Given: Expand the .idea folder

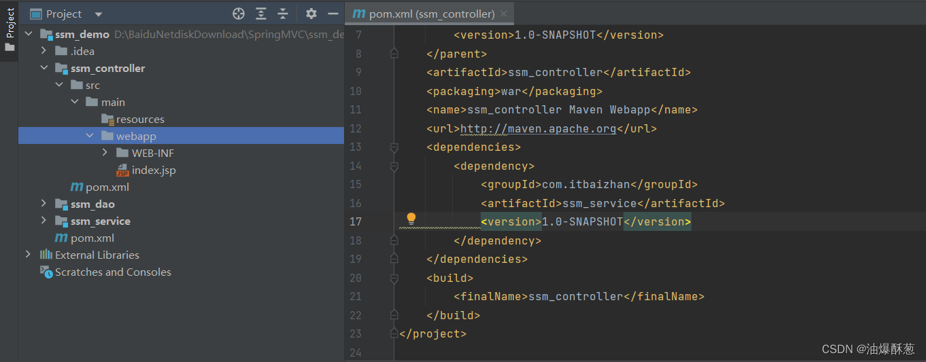Looking at the screenshot, I should (x=44, y=51).
